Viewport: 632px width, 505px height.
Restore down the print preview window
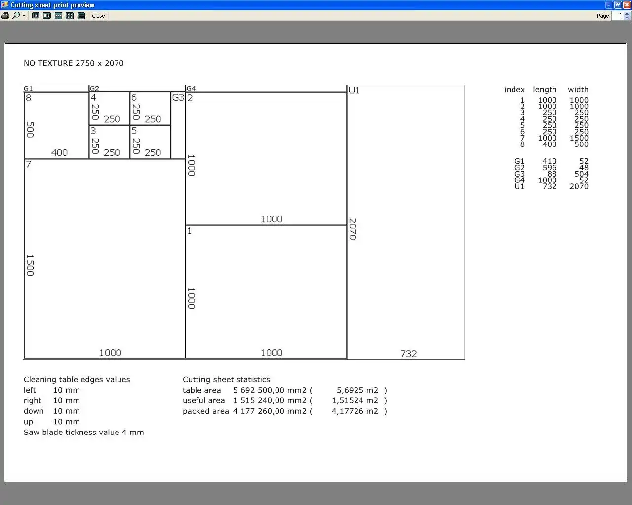[618, 5]
